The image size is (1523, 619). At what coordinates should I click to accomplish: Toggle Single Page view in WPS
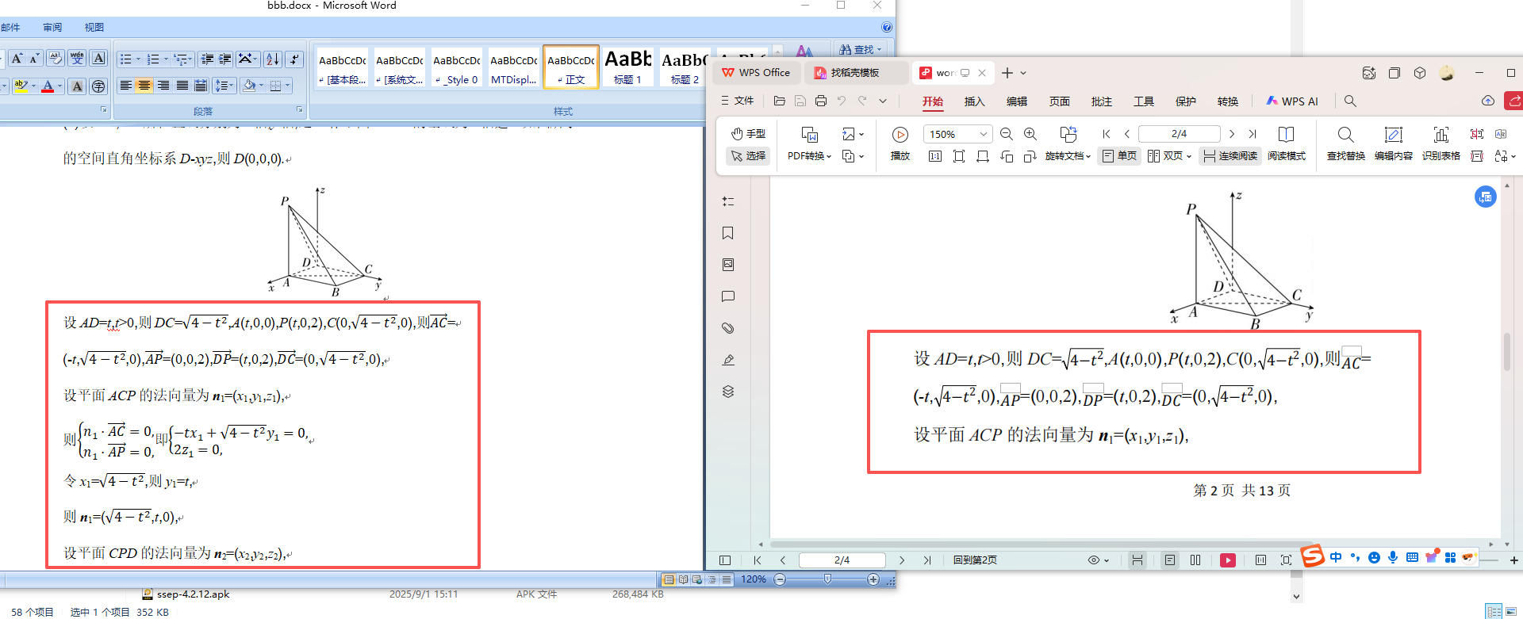1119,156
